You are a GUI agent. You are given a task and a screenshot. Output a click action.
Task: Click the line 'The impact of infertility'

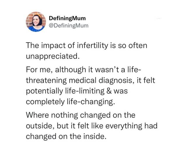pyautogui.click(x=87, y=46)
